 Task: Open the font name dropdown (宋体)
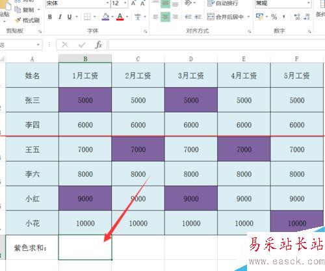(108, 3)
